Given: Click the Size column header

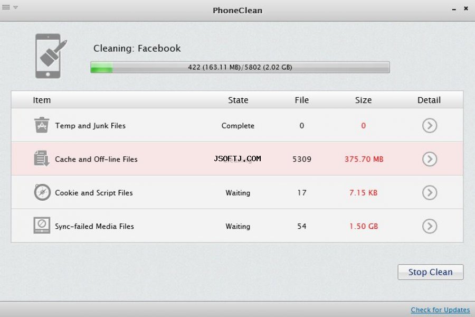Looking at the screenshot, I should pos(363,100).
